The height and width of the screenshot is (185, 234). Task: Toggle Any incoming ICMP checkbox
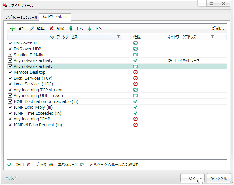pos(10,119)
